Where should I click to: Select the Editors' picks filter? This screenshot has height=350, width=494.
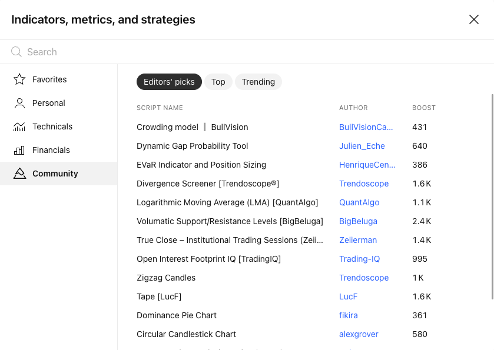click(x=169, y=82)
